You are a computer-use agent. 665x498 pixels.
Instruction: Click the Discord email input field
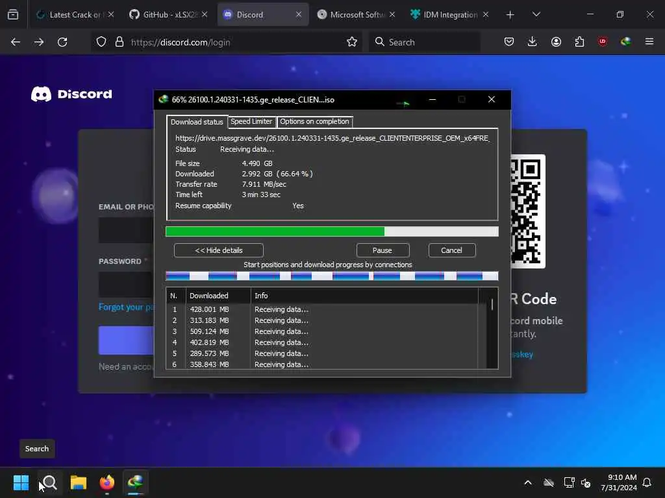click(127, 230)
